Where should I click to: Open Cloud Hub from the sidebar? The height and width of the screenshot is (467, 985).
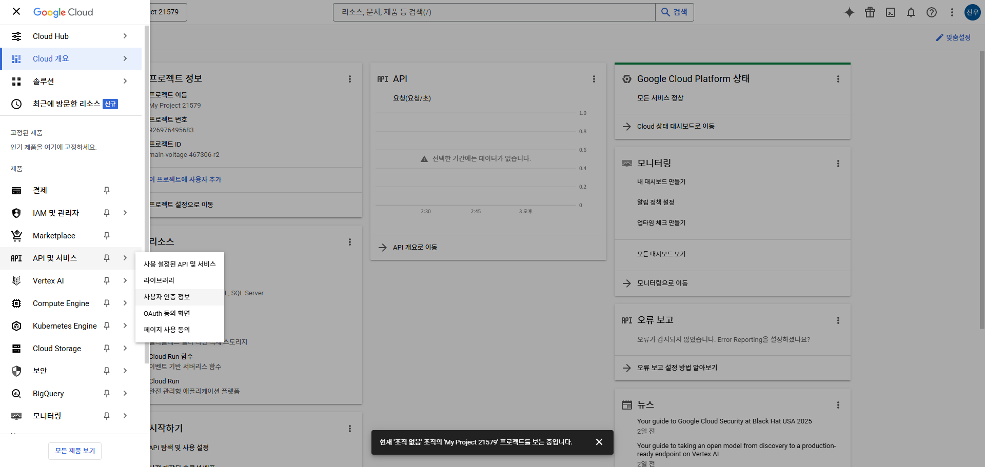tap(71, 36)
